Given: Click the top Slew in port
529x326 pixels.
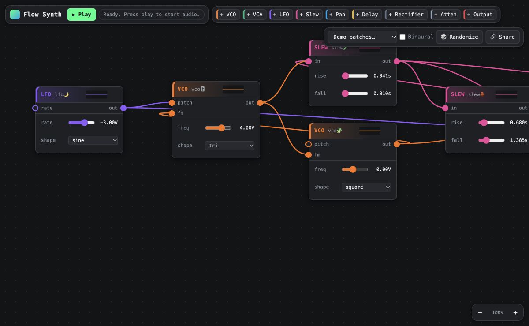Looking at the screenshot, I should tap(309, 61).
